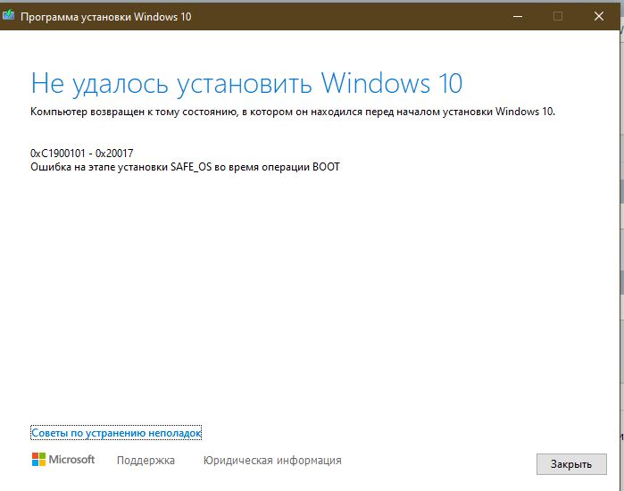The width and height of the screenshot is (624, 491).
Task: Click the error code 0xC1900101 - 0x20017
Action: 82,154
